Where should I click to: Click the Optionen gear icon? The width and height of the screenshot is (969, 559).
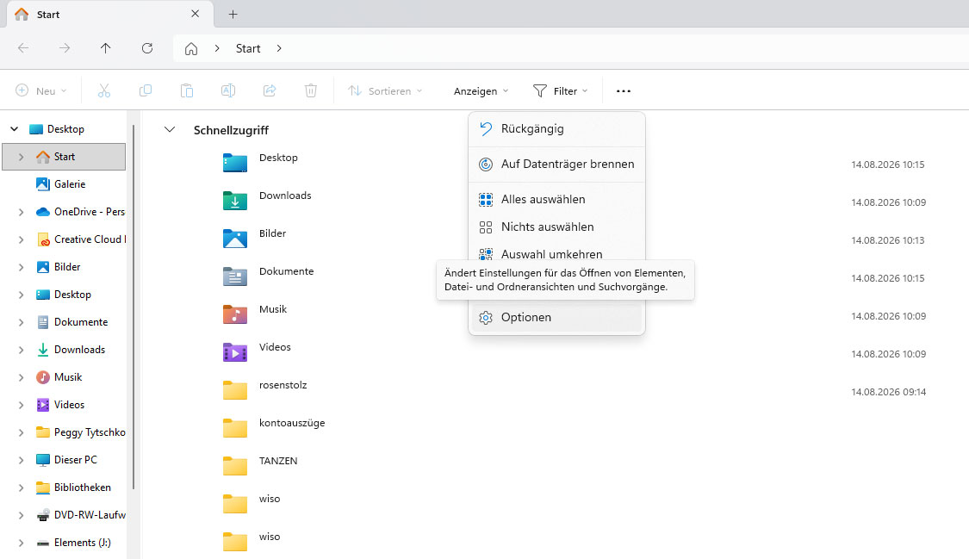click(486, 318)
